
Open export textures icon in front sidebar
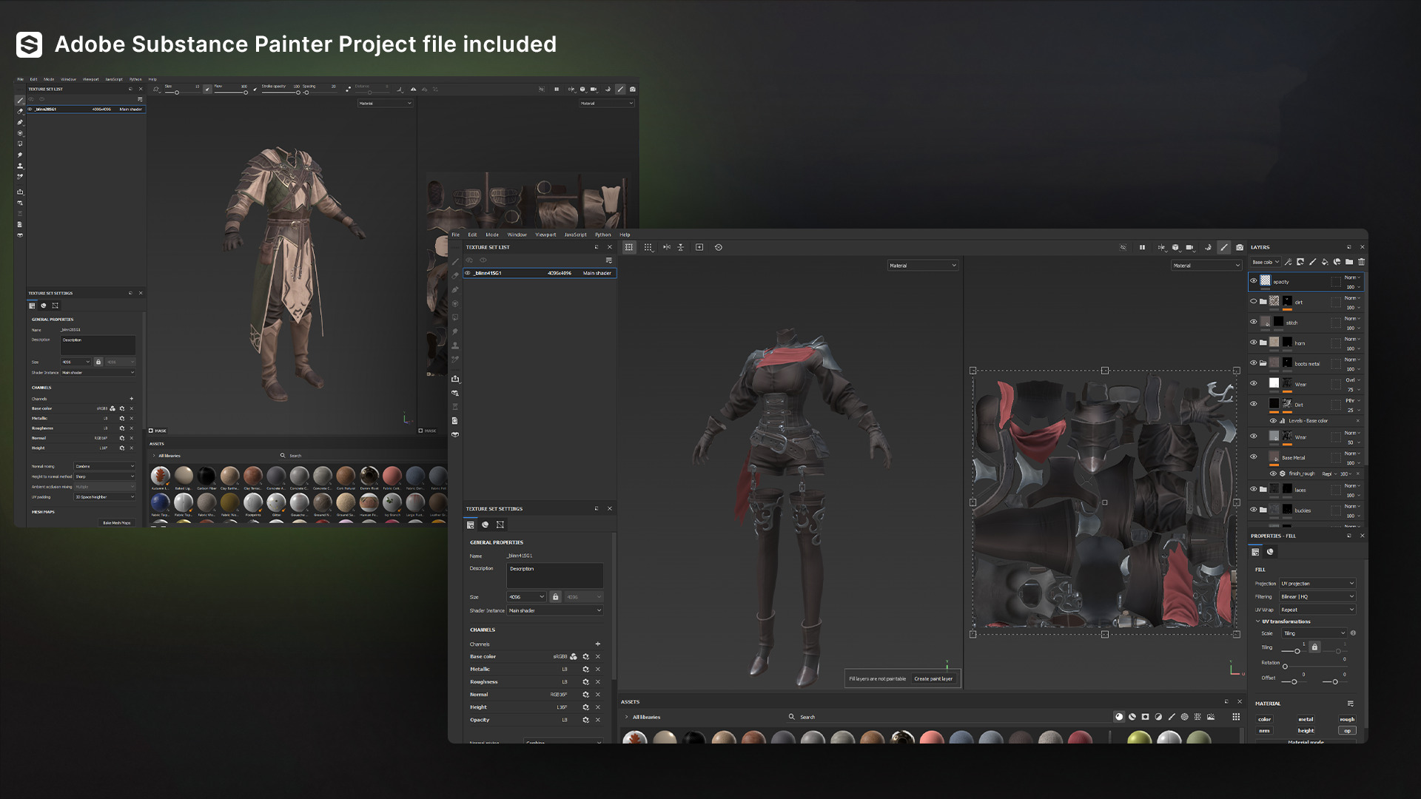(455, 379)
